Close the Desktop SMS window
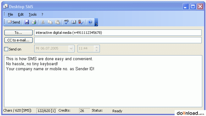This screenshot has height=116, width=206. (200, 7)
